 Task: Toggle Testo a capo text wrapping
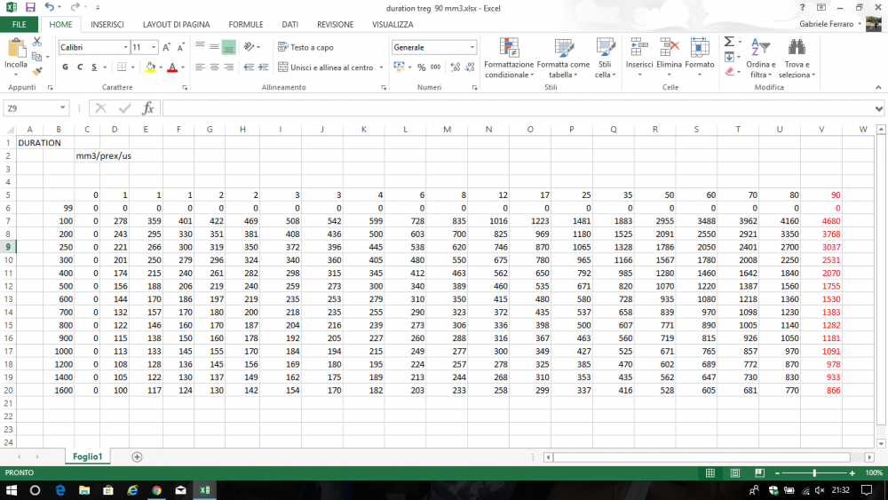[x=305, y=47]
